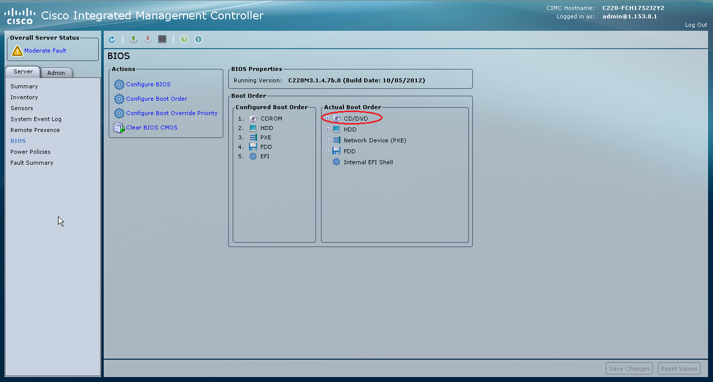Launch the KVM console keyboard icon
Viewport: 713px width, 382px height.
point(162,39)
